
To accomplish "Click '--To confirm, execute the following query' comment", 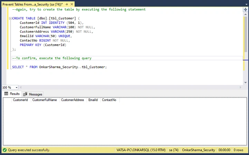I will point(52,58).
